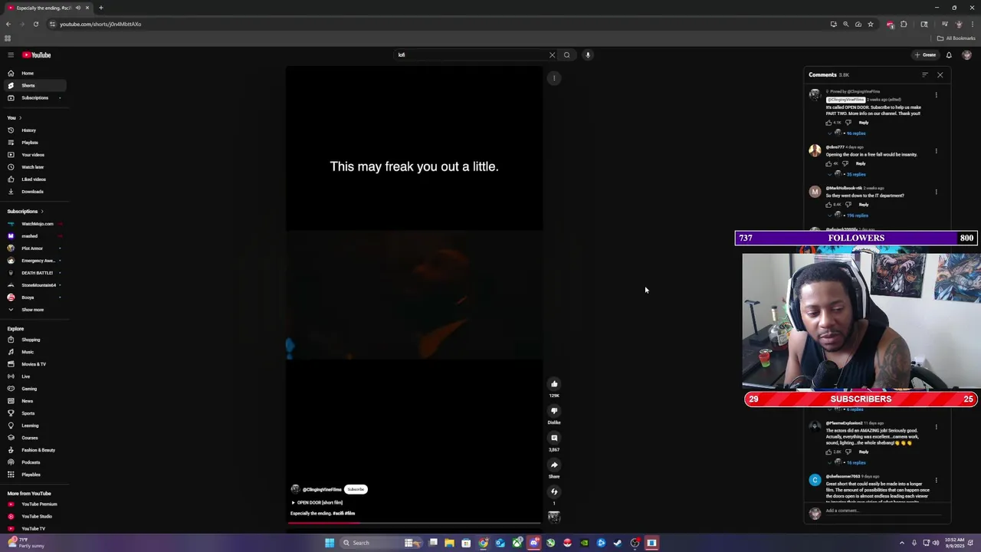
Task: Open the YouTube hamburger guide menu
Action: pyautogui.click(x=11, y=55)
